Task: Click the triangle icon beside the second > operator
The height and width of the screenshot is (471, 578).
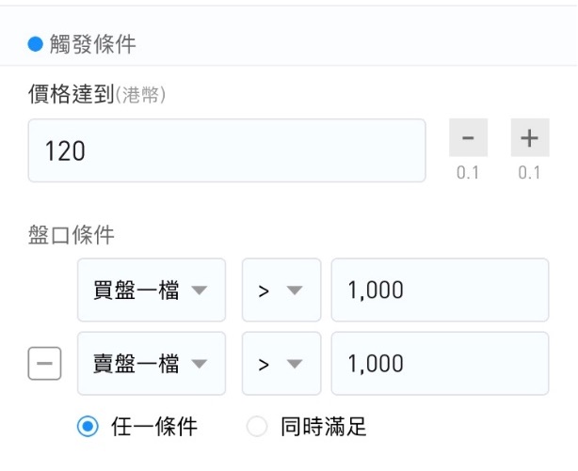Action: tap(295, 364)
